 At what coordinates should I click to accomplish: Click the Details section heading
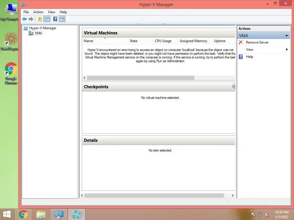(91, 140)
